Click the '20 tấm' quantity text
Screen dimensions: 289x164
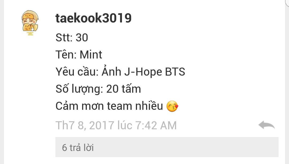[x=123, y=89]
